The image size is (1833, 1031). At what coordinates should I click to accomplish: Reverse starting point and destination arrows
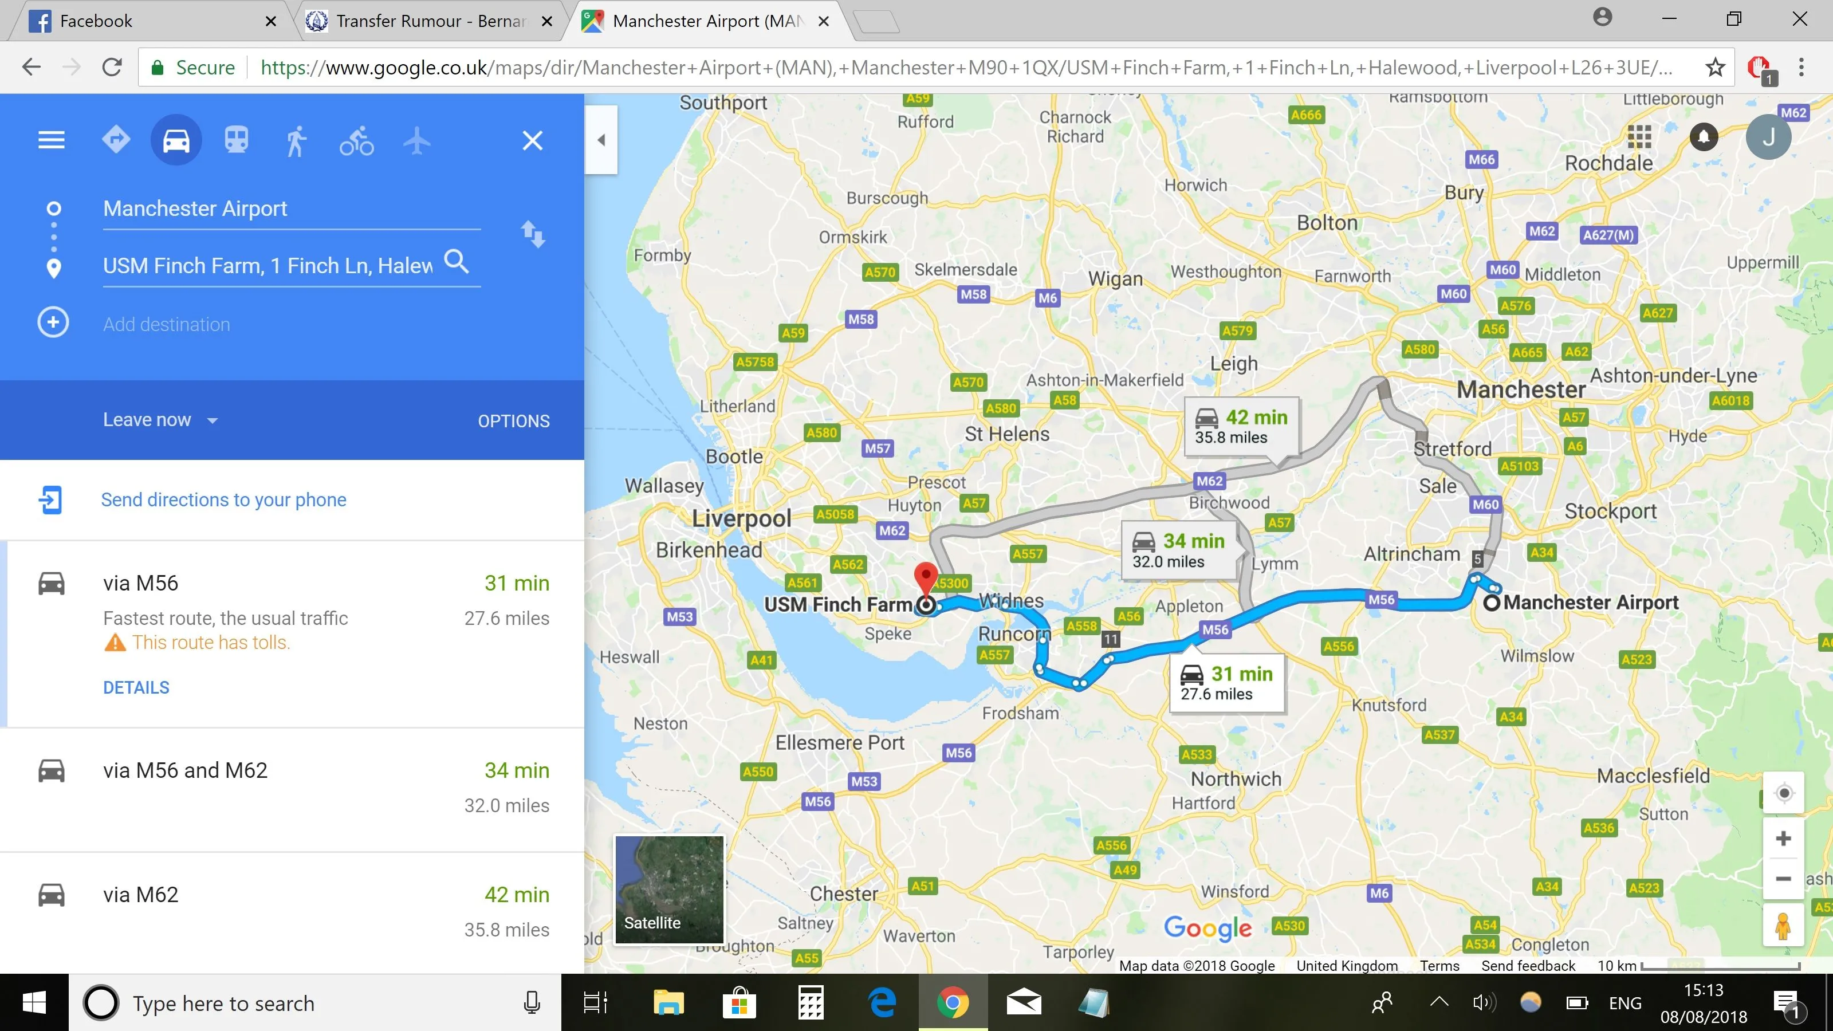point(533,234)
